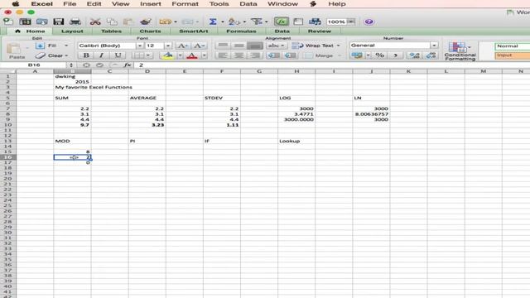Open the Tools menu in menu bar

click(x=219, y=4)
